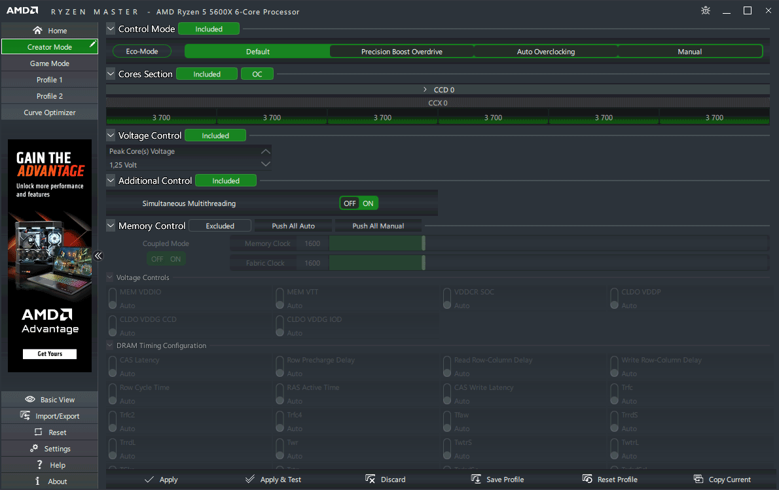Toggle Control Mode Included button
Screen dimensions: 779x490
click(x=209, y=29)
